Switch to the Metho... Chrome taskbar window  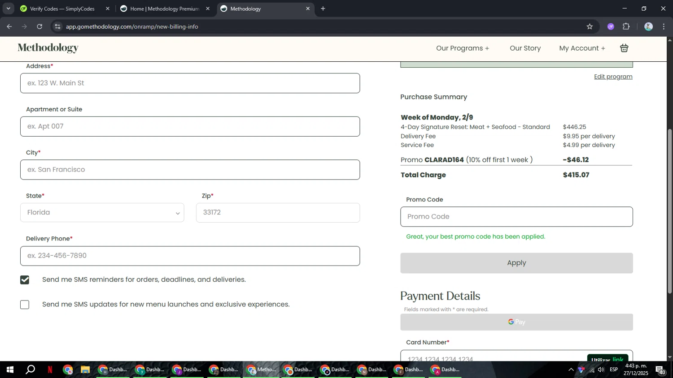pos(262,369)
